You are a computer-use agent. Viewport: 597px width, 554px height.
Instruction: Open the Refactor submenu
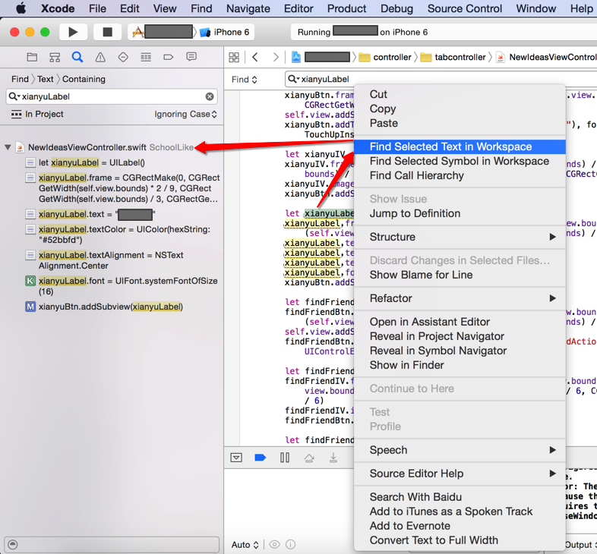click(x=460, y=298)
